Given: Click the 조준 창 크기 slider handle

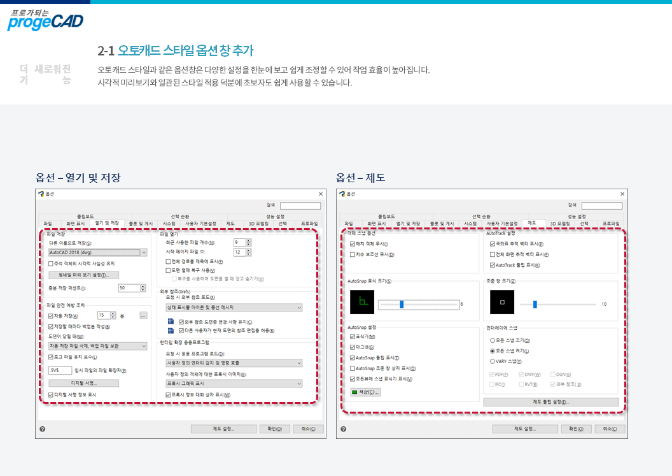Looking at the screenshot, I should 535,305.
